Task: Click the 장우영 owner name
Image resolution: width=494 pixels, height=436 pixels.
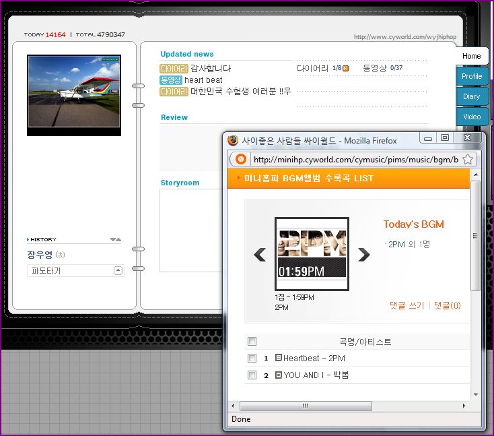Action: [x=40, y=255]
